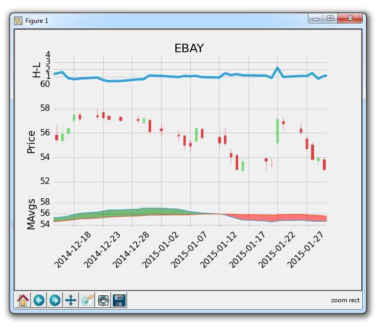Viewport: 382px width, 330px height.
Task: Click the Figure 1 window icon
Action: pos(18,20)
